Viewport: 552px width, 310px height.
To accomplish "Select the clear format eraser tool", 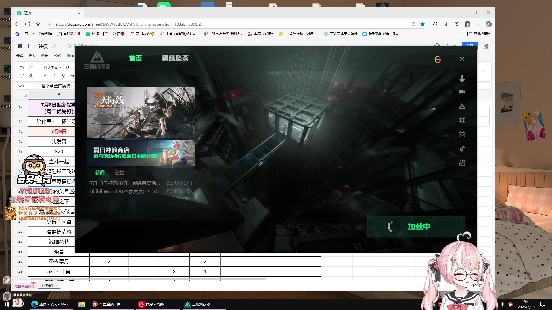I will [x=31, y=75].
